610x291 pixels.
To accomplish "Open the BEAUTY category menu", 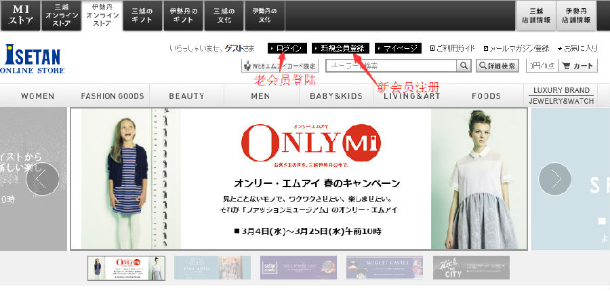I will [x=186, y=96].
